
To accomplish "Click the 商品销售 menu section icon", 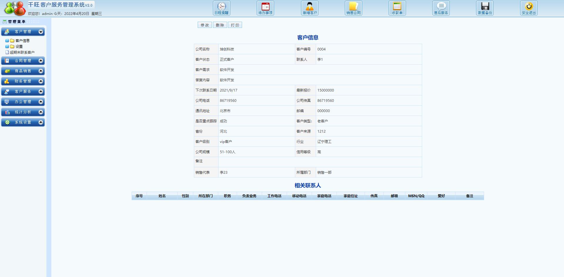I will tap(7, 71).
